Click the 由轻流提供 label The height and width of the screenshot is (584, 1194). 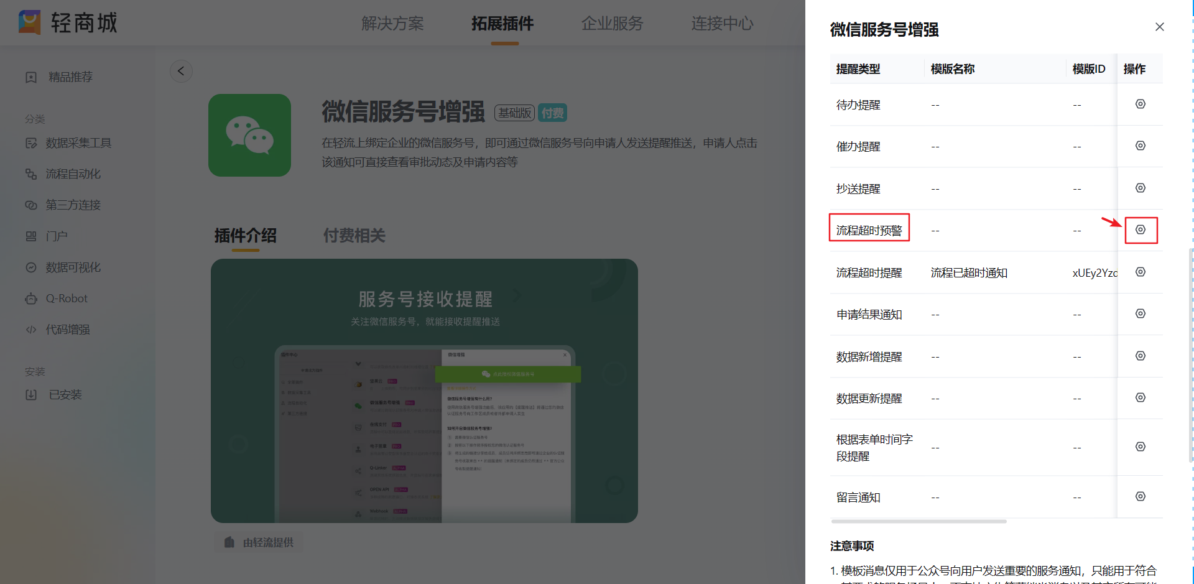coord(267,542)
